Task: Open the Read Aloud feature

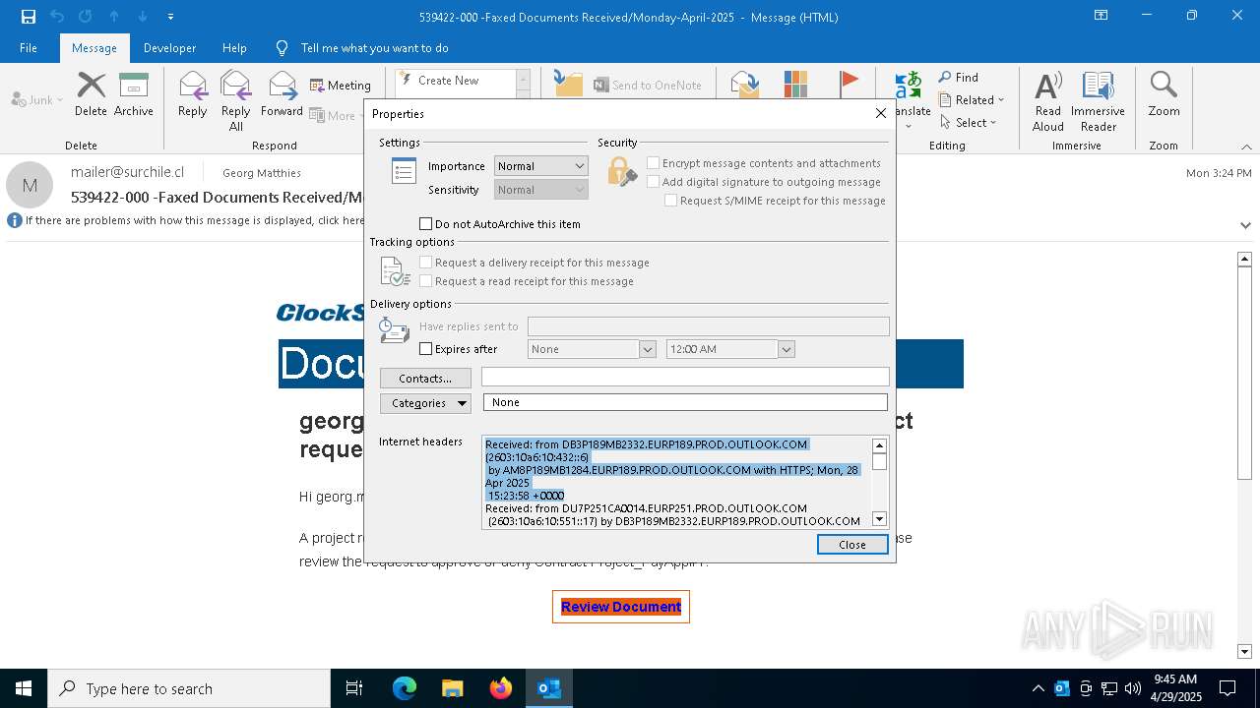Action: point(1048,100)
